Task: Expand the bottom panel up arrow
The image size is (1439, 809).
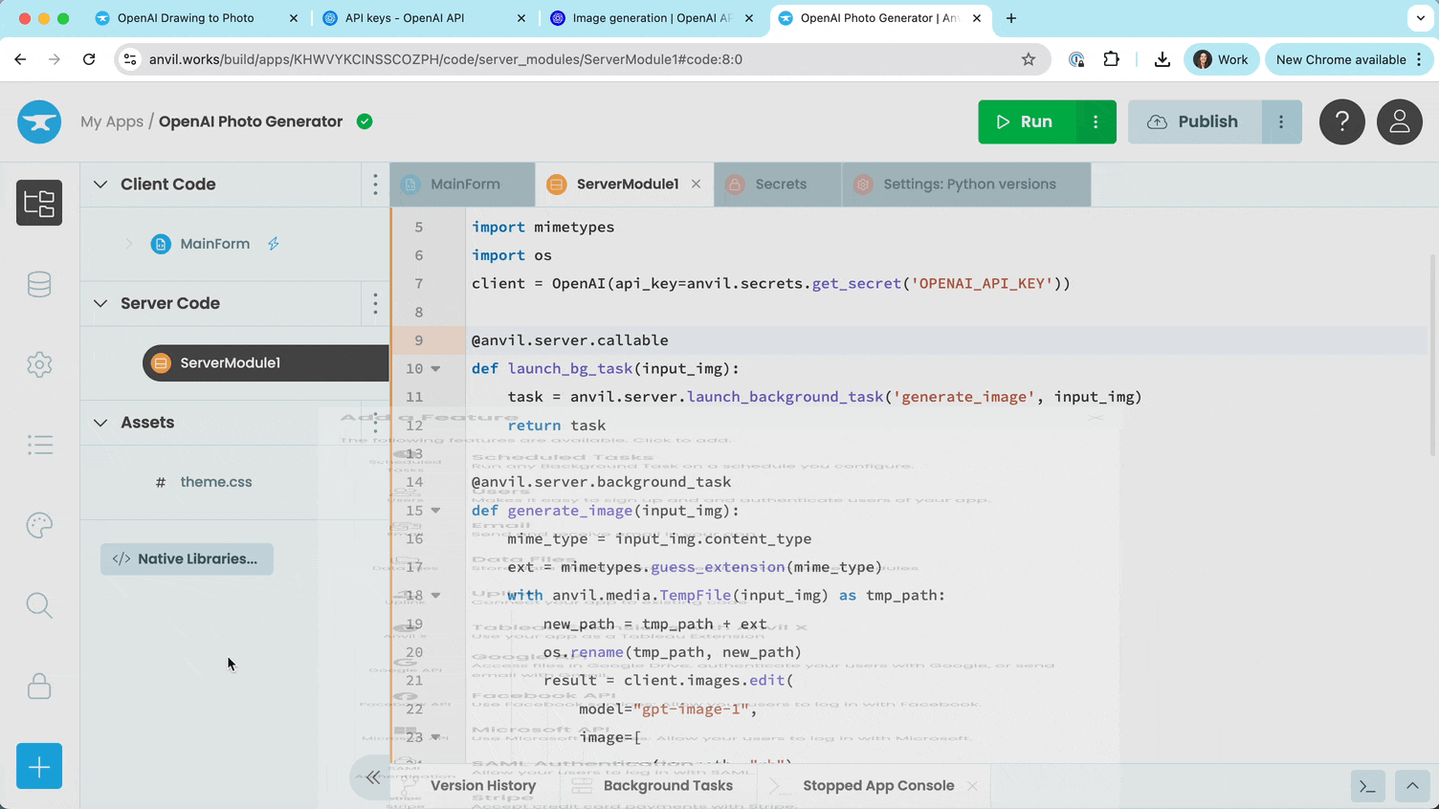Action: (1412, 786)
